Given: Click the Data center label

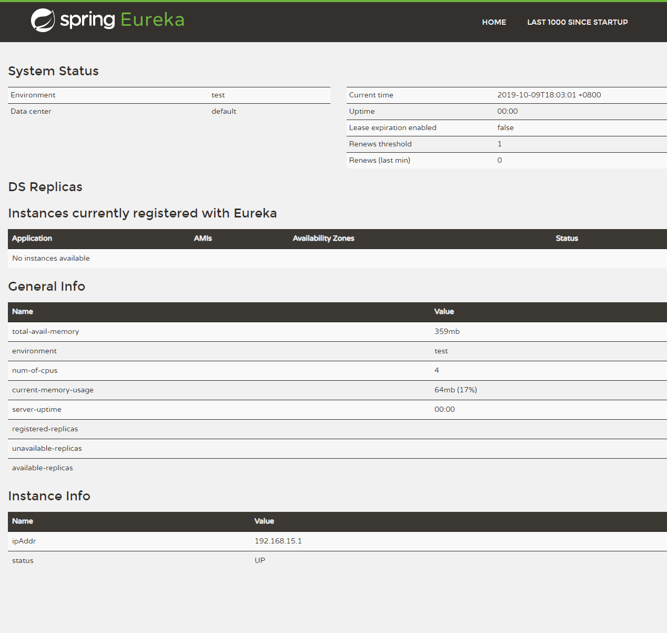Looking at the screenshot, I should tap(31, 111).
